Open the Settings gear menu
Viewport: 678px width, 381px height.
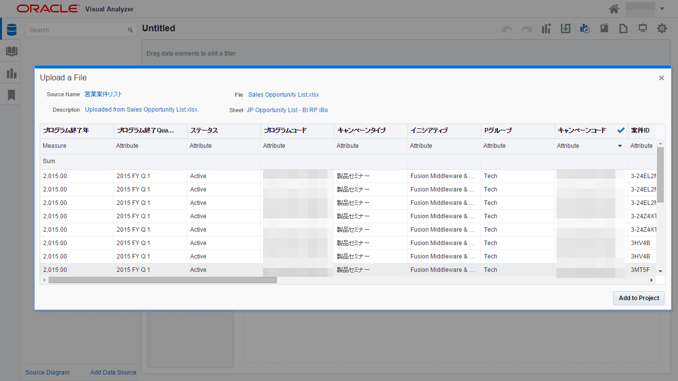662,28
